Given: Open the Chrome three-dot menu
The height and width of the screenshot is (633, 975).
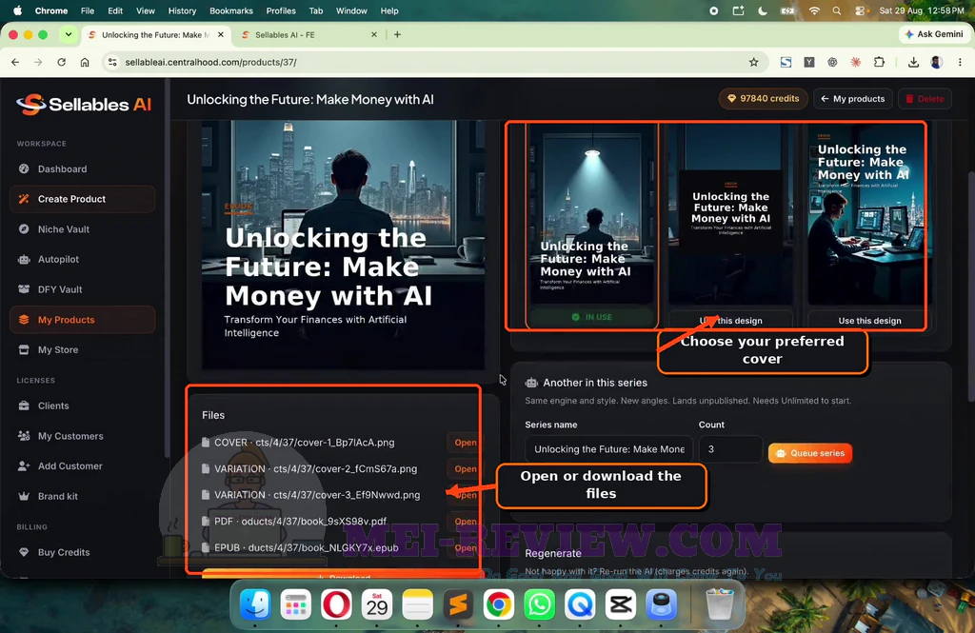Looking at the screenshot, I should click(960, 62).
